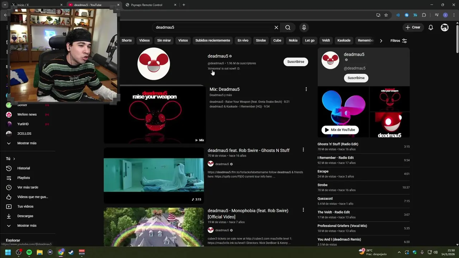Viewport: 459px width, 258px height.
Task: Open Strobe in the right track list
Action: click(363, 187)
